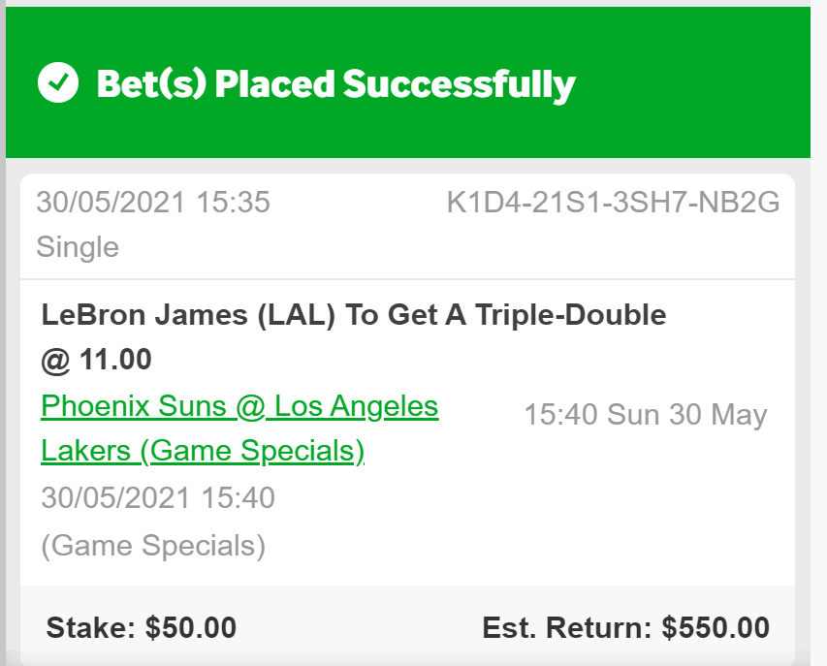Select the bet reference K1D4-21S1-3SH7-NB2G

[613, 203]
